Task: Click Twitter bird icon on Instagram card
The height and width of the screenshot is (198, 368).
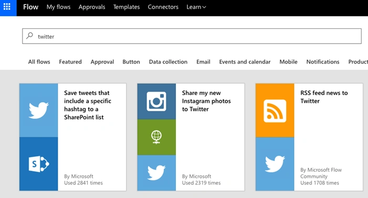Action: click(156, 173)
